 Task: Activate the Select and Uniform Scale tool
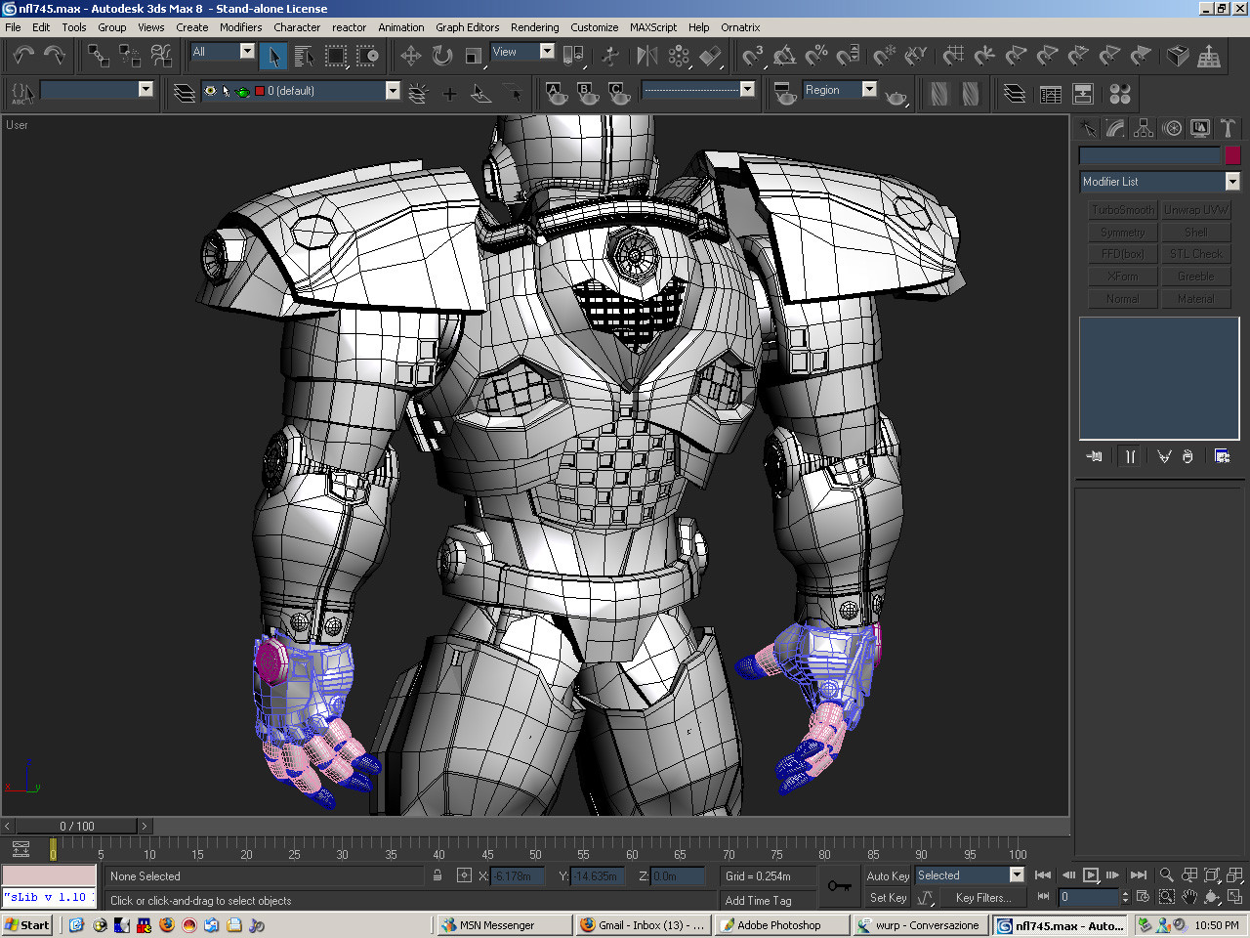point(474,56)
